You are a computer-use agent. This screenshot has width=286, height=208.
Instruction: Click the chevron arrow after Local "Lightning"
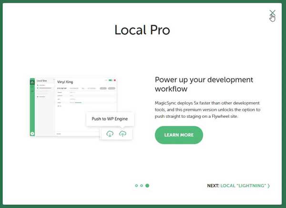tap(269, 186)
